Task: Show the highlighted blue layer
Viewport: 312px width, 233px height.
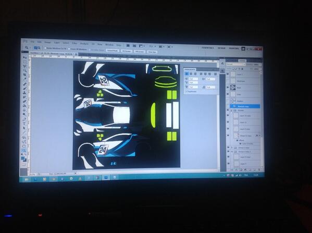Action: pyautogui.click(x=228, y=106)
